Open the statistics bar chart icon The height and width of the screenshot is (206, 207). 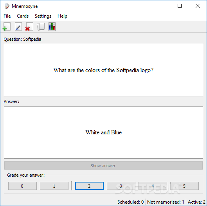pyautogui.click(x=52, y=27)
